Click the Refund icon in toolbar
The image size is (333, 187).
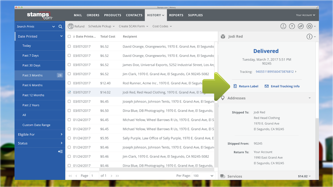[x=71, y=26]
